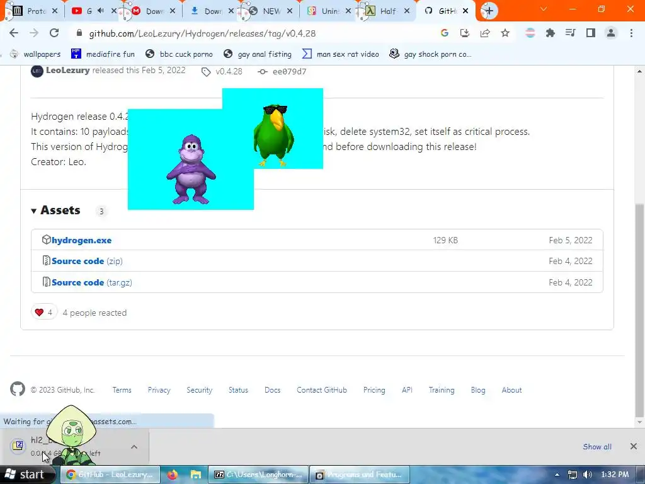Open the Terms footer link
The image size is (645, 484).
coord(122,390)
